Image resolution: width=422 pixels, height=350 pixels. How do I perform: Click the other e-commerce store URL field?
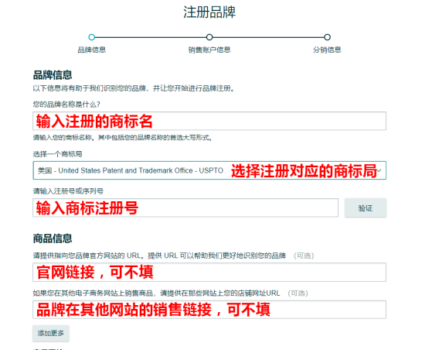pos(209,310)
